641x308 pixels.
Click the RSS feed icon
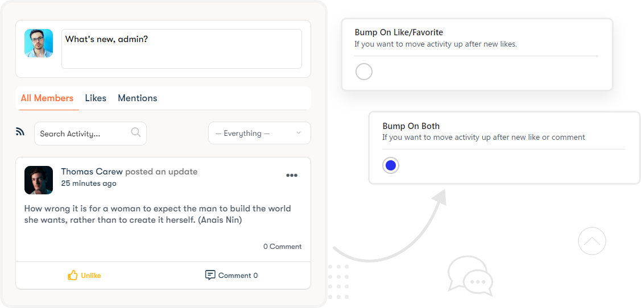pos(20,131)
